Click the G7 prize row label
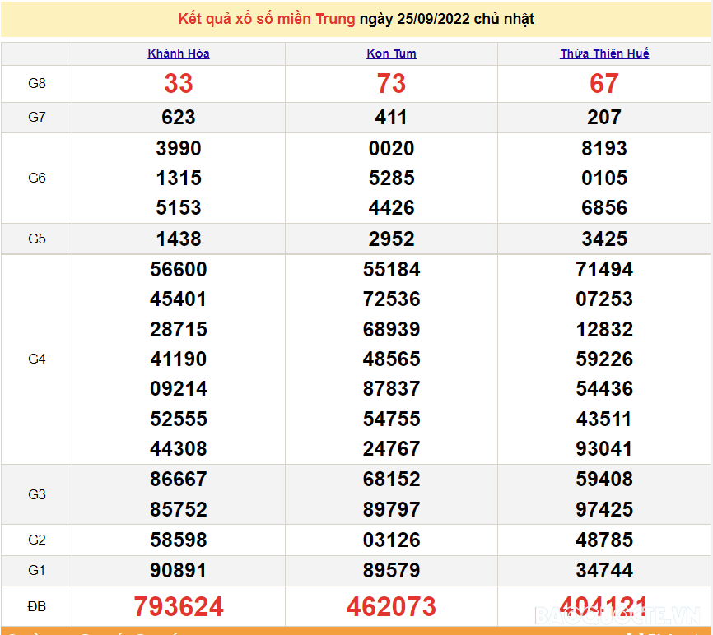This screenshot has width=713, height=635. click(x=37, y=118)
